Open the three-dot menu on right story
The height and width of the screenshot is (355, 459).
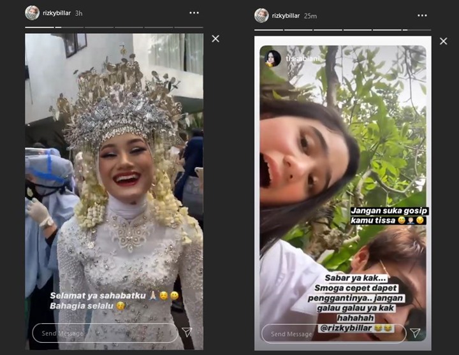(422, 15)
